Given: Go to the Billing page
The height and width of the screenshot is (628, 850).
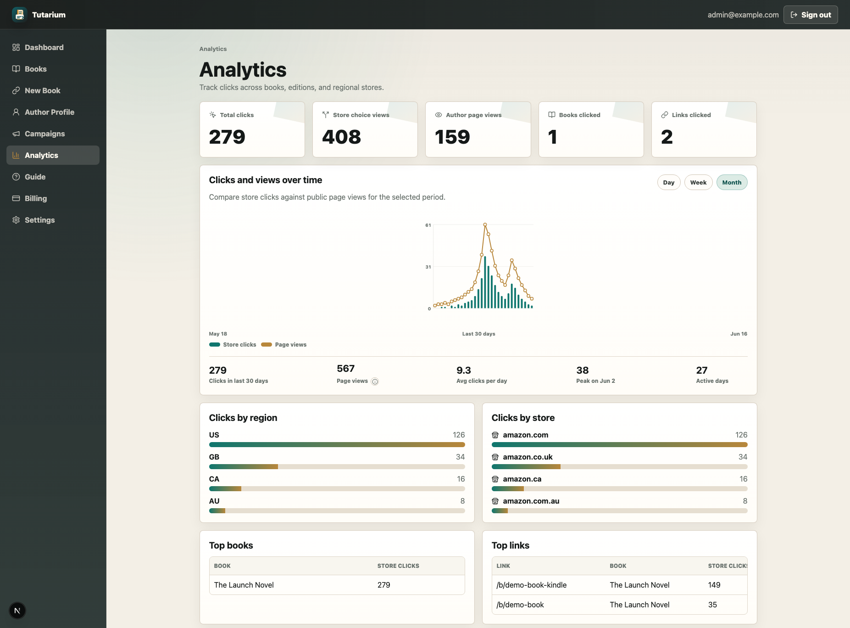Looking at the screenshot, I should [53, 198].
